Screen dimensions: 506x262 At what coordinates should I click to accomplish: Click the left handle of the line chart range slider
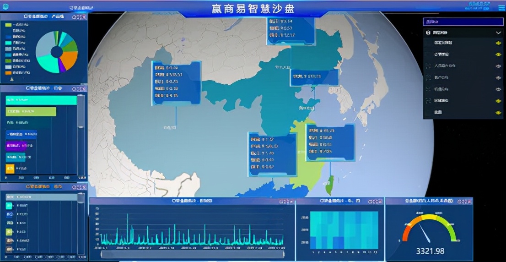point(102,254)
